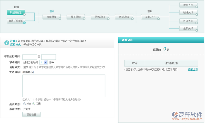The width and height of the screenshot is (205, 123).
Task: Select the 好评关怀 workflow step
Action: (x=188, y=21)
